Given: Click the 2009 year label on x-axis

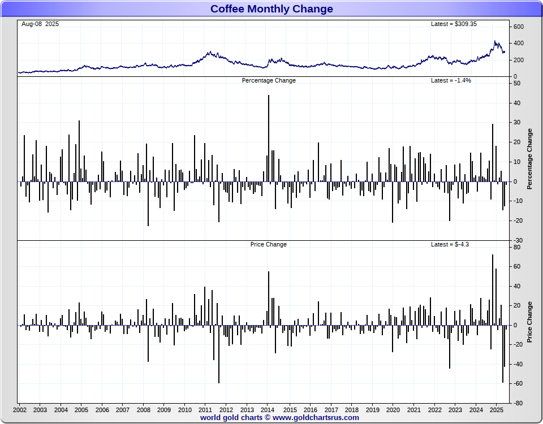Looking at the screenshot, I should pyautogui.click(x=164, y=410).
